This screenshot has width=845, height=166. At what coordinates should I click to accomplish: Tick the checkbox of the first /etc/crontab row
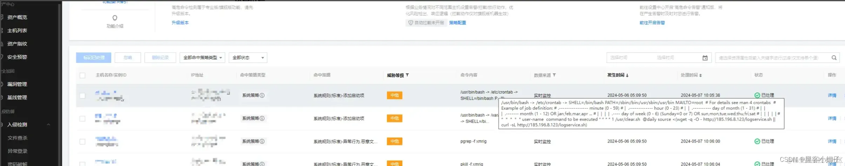click(82, 96)
